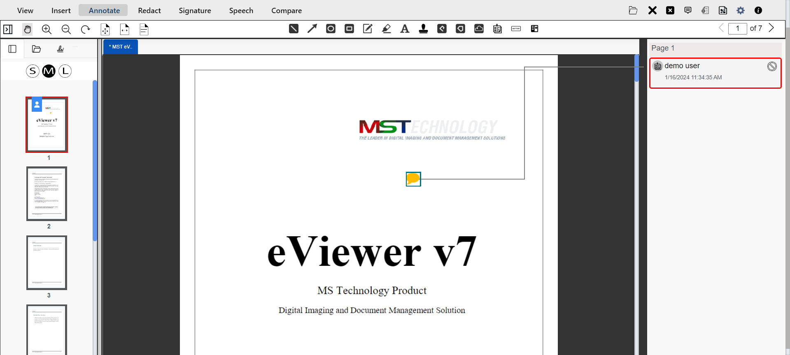The height and width of the screenshot is (355, 790).
Task: Select the cloud annotation tool
Action: (479, 29)
